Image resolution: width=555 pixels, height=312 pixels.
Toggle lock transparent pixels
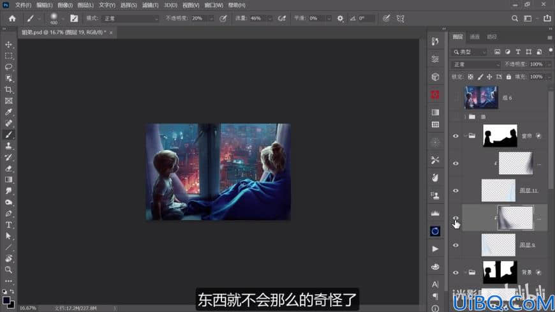tap(470, 77)
